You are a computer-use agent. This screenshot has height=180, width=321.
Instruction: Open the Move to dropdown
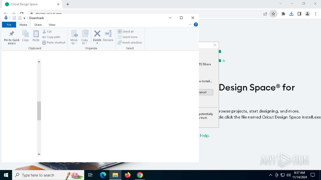pos(74,37)
